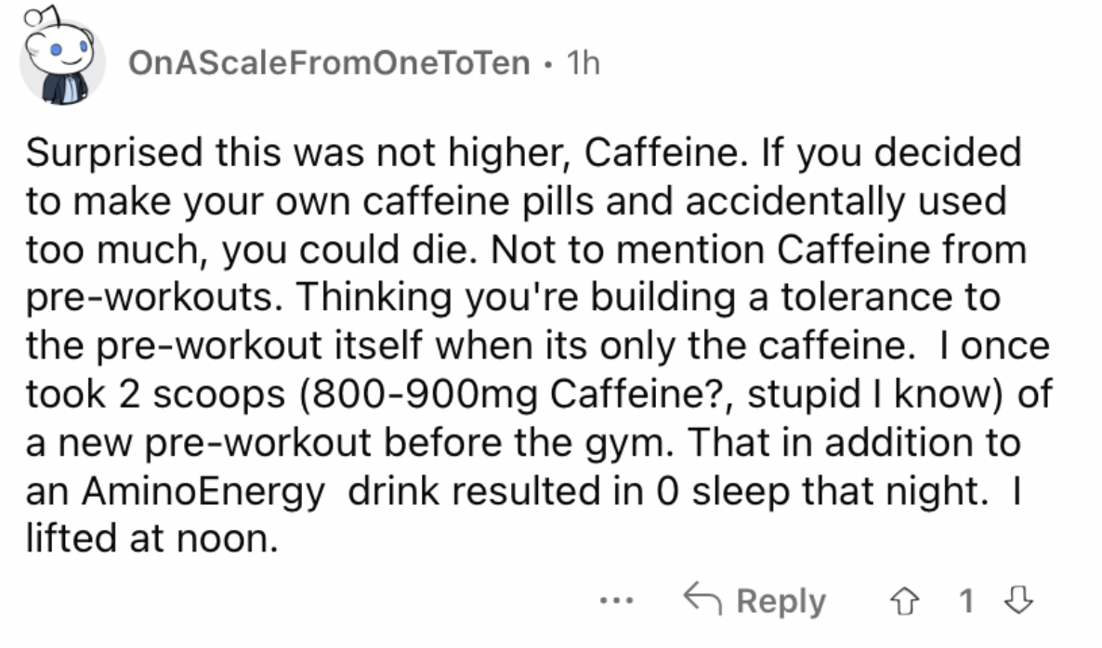Click the curved reply arrow icon

pyautogui.click(x=702, y=599)
